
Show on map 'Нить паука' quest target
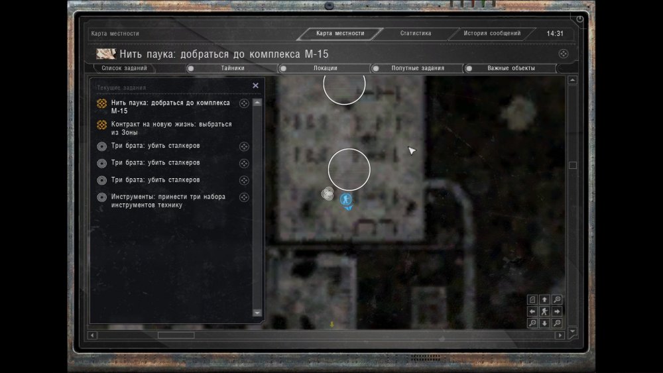coord(244,103)
